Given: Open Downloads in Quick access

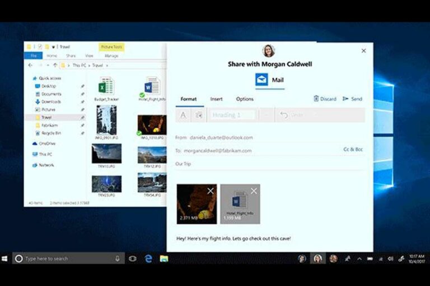Looking at the screenshot, I should [x=48, y=102].
